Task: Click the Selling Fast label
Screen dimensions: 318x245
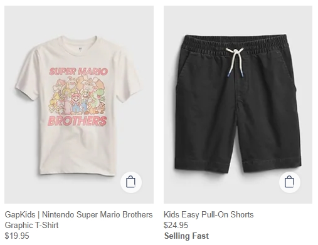Action: pos(186,236)
